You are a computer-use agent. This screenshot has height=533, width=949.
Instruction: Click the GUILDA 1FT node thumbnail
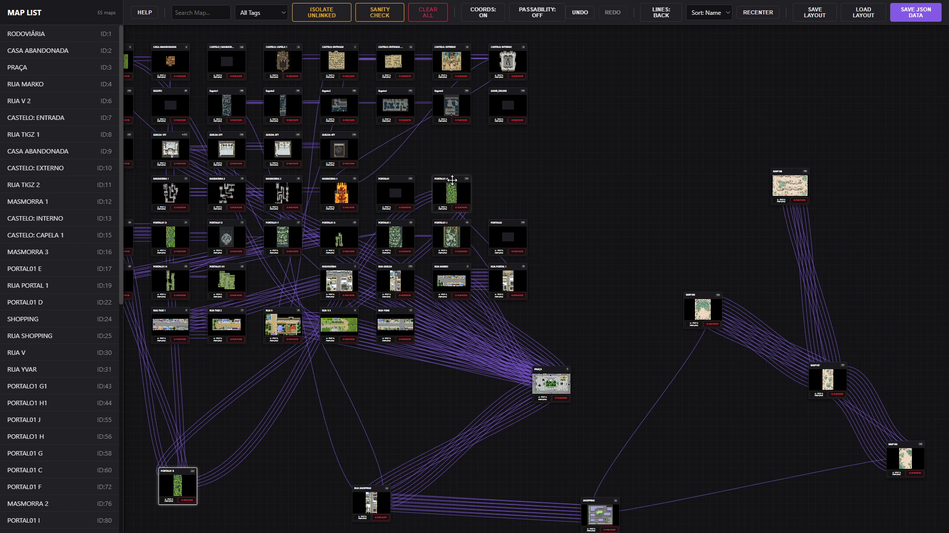[x=170, y=149]
